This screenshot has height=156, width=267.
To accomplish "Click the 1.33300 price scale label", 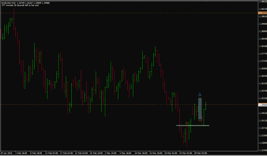I will point(263,136).
